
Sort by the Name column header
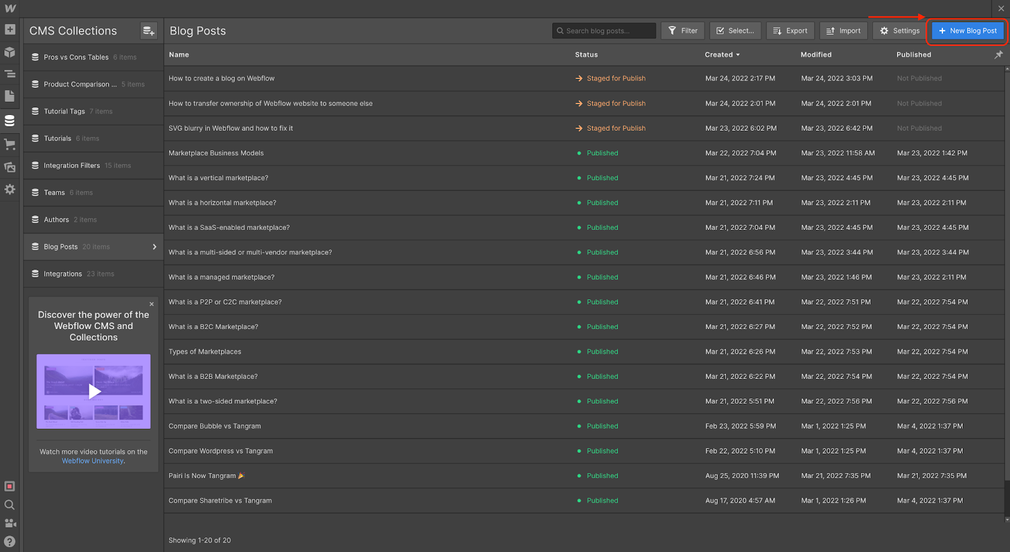pos(179,55)
